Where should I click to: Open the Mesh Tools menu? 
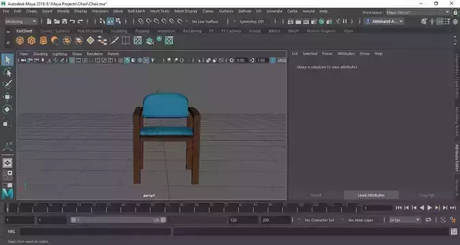tap(160, 11)
